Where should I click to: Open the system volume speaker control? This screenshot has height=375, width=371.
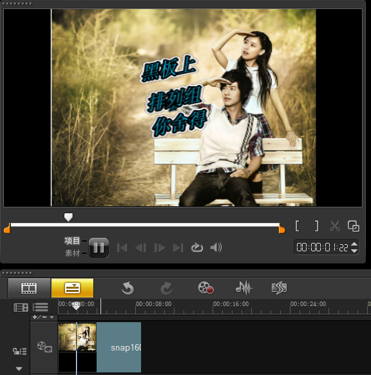(x=216, y=247)
